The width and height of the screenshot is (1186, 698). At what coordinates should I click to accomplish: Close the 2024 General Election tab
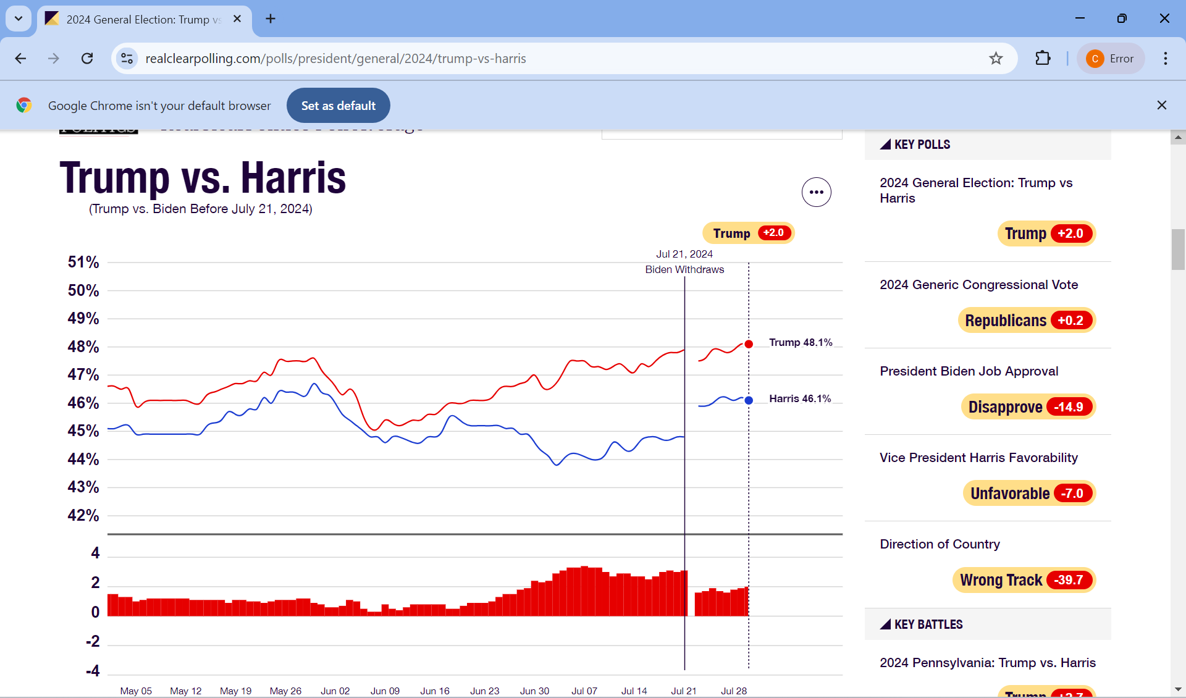tap(237, 19)
